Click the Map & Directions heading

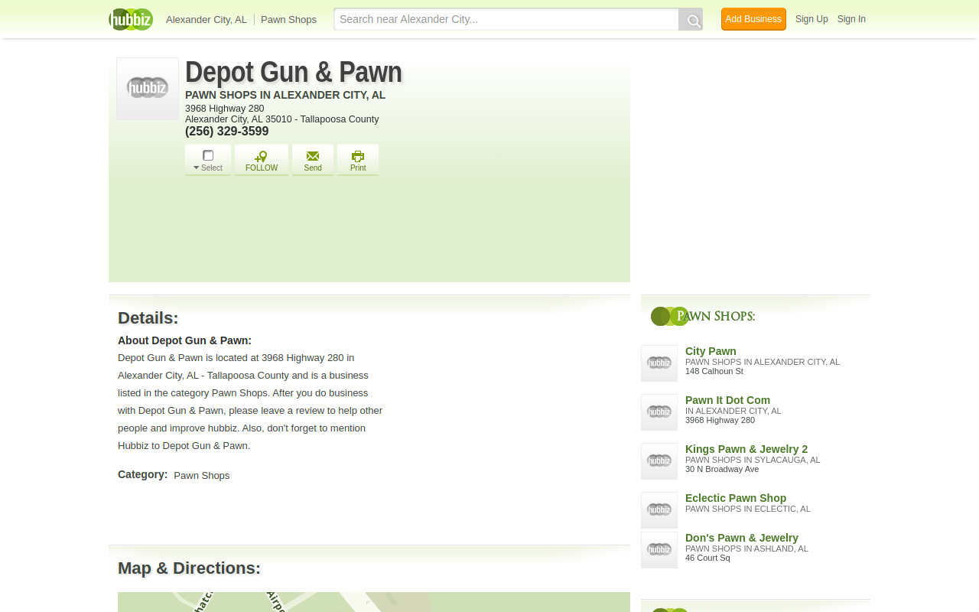click(x=189, y=568)
